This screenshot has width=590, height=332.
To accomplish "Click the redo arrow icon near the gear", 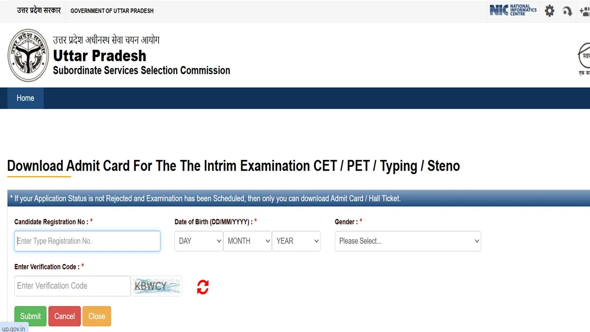I will coord(567,10).
